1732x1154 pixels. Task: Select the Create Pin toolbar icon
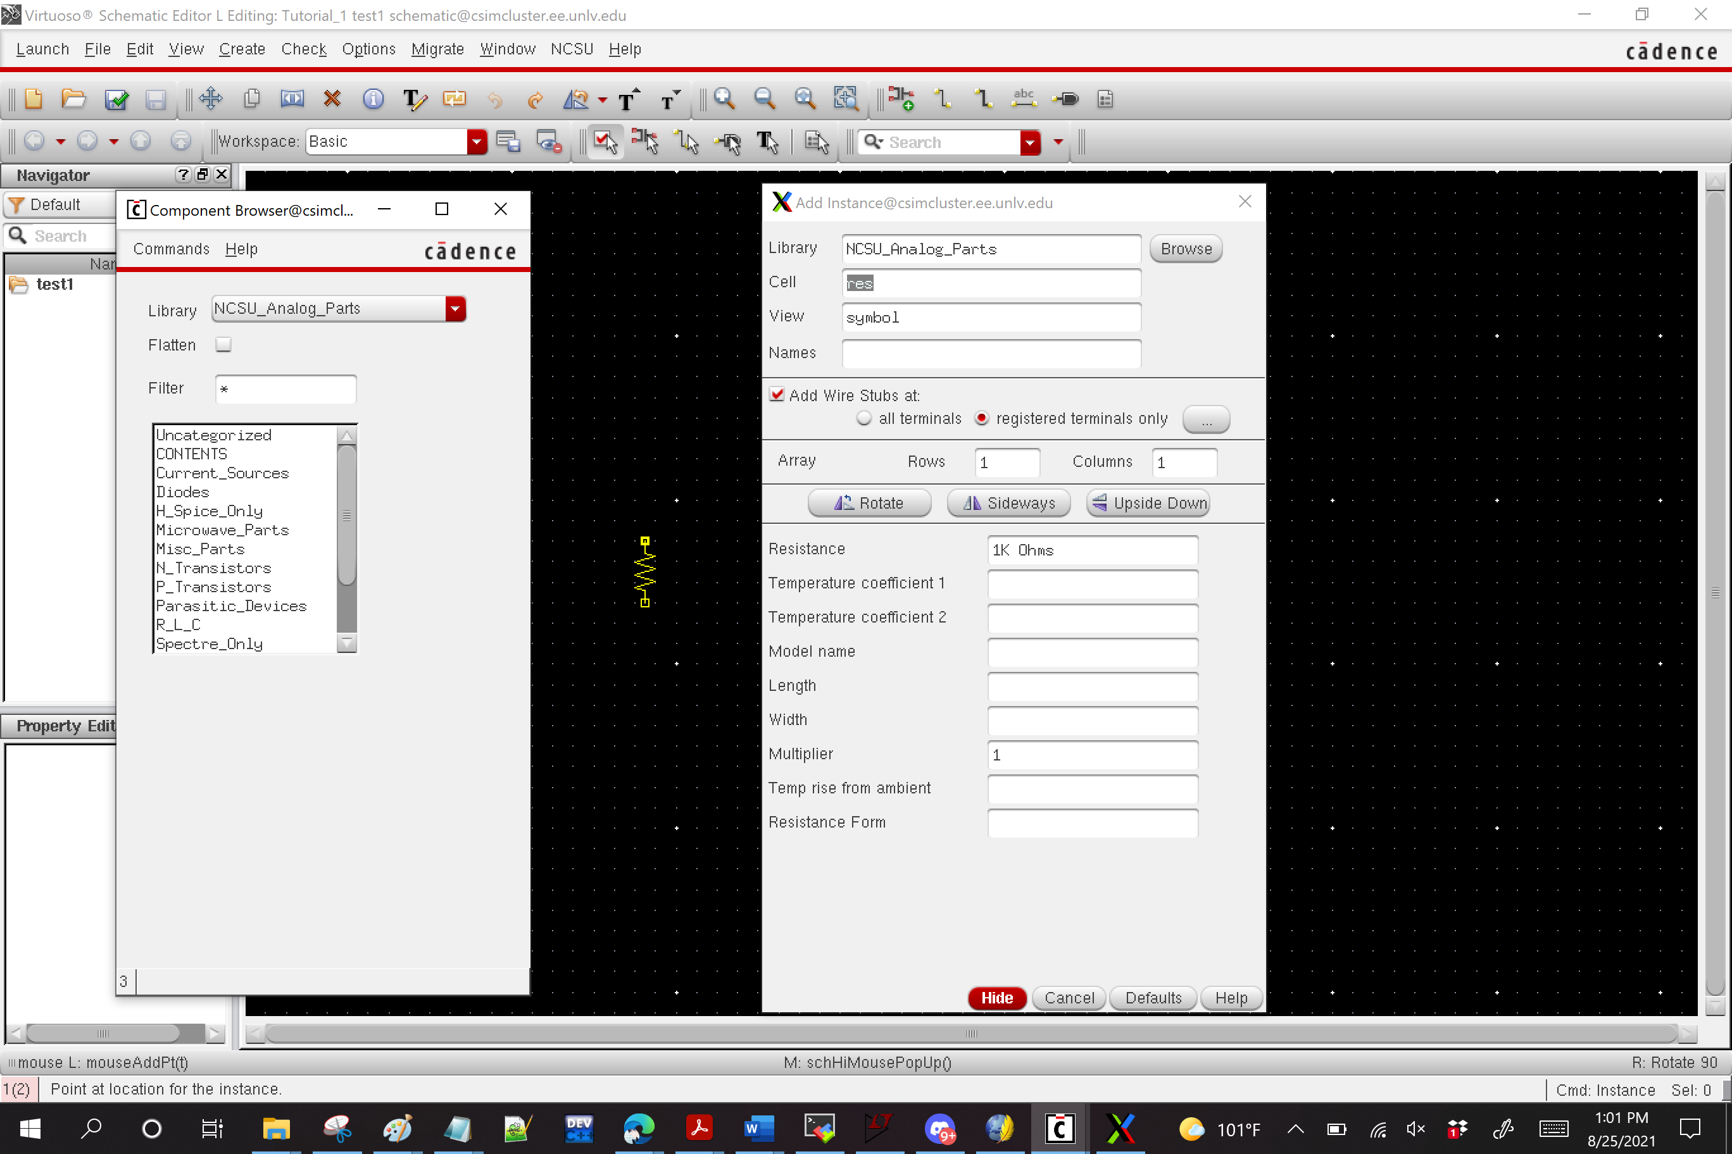pyautogui.click(x=1065, y=99)
